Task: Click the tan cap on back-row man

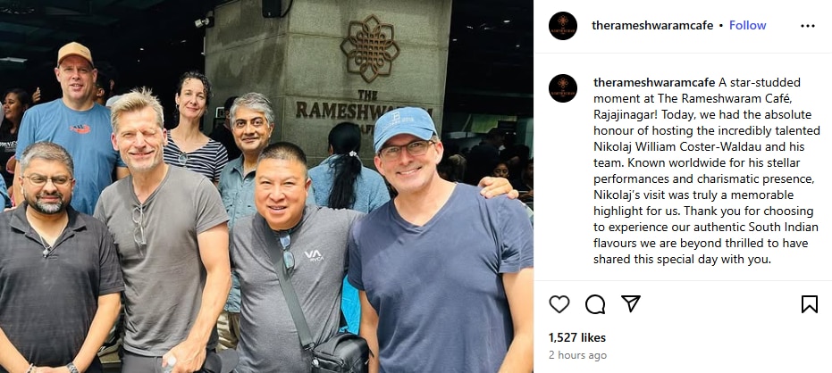Action: pos(75,53)
